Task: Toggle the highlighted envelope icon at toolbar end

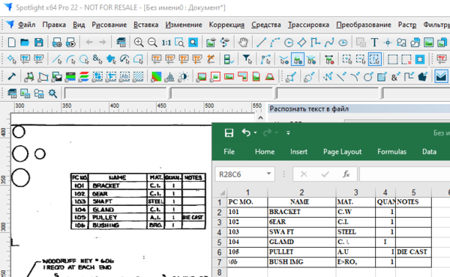Action: pyautogui.click(x=442, y=76)
